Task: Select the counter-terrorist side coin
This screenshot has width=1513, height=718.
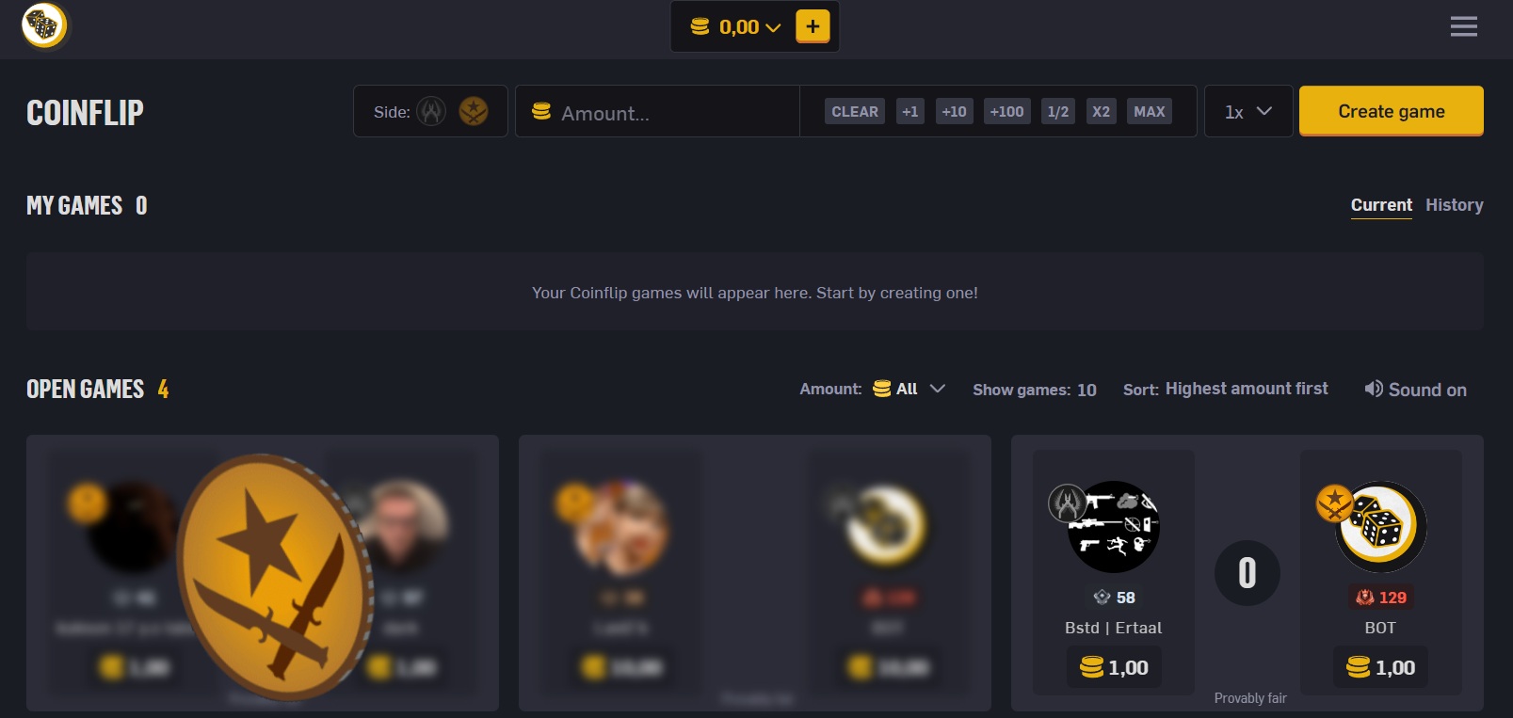Action: [x=431, y=111]
